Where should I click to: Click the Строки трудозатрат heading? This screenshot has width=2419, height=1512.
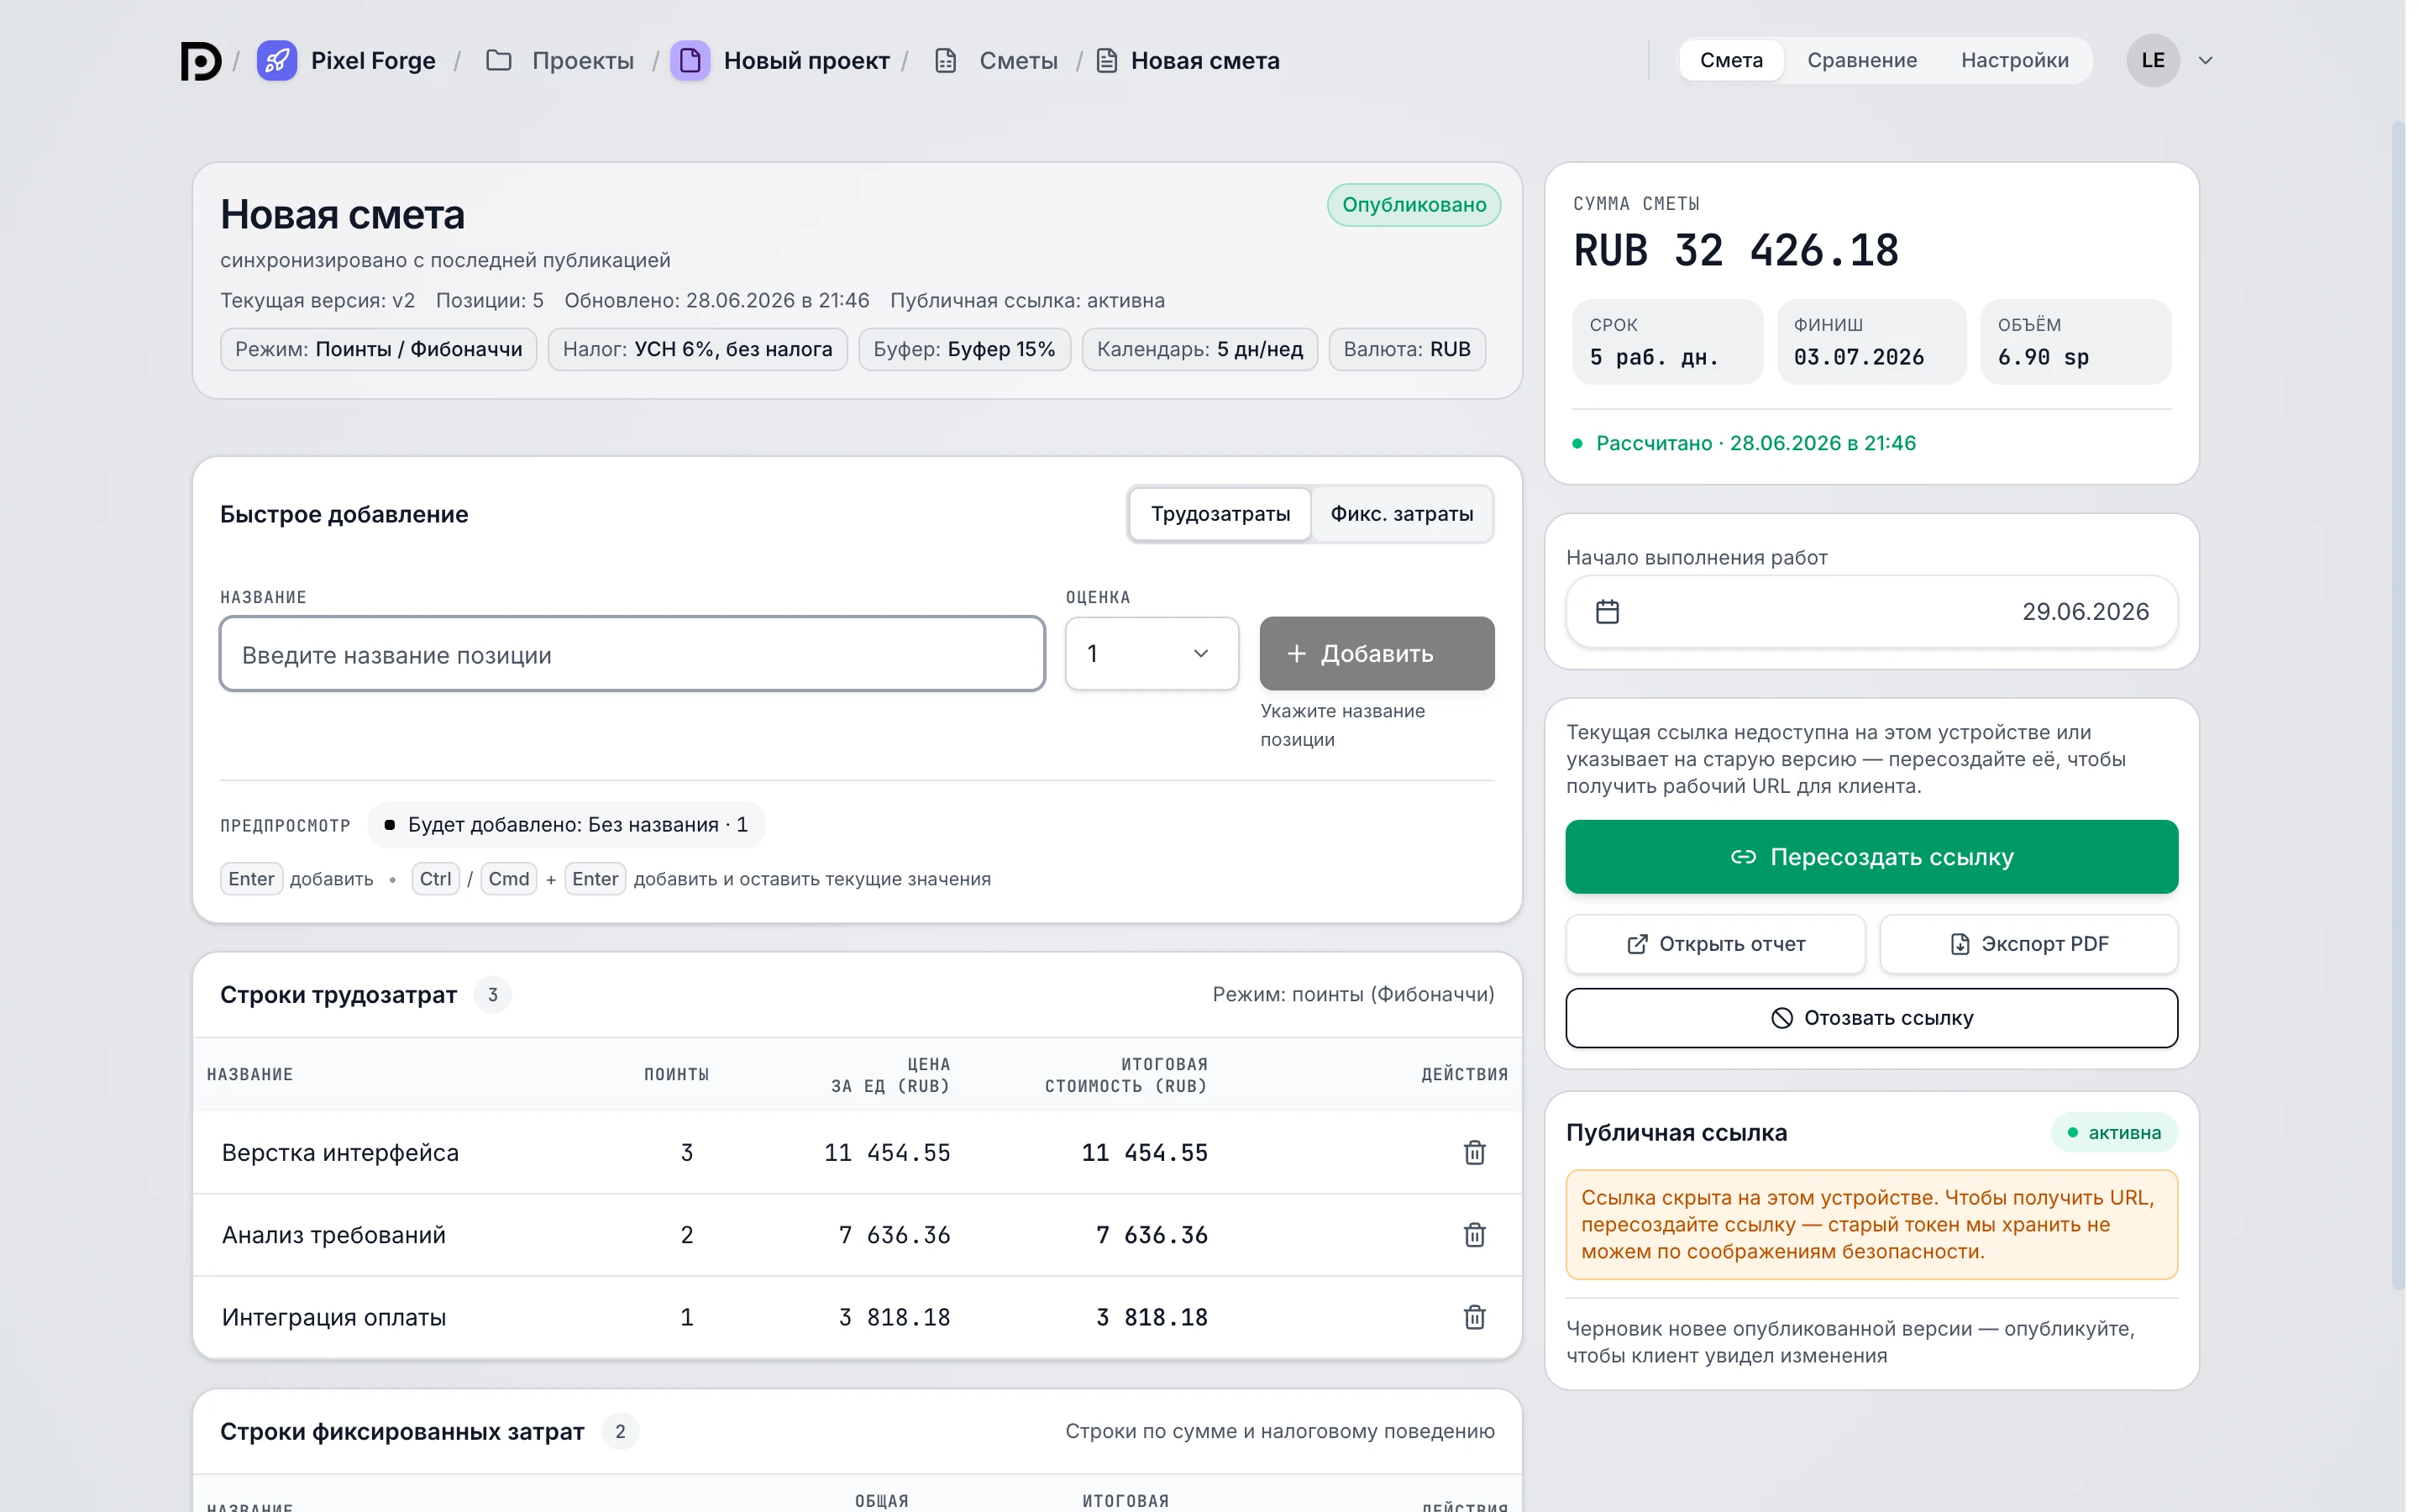point(338,995)
